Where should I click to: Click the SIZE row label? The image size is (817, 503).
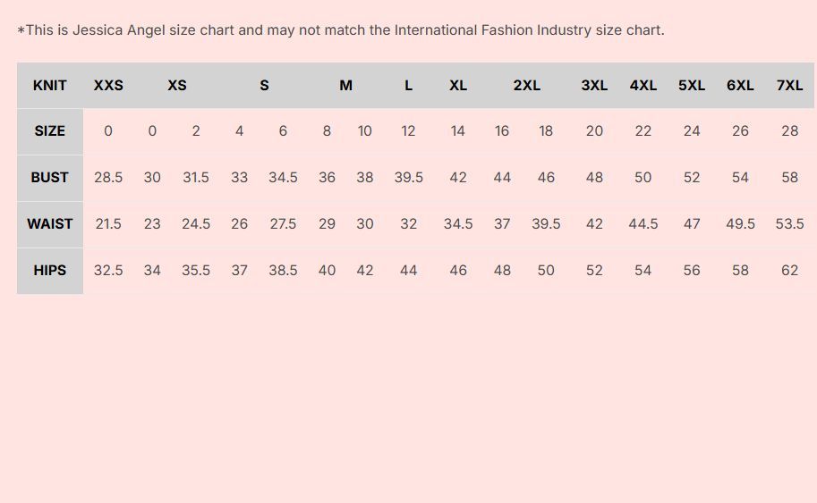49,131
